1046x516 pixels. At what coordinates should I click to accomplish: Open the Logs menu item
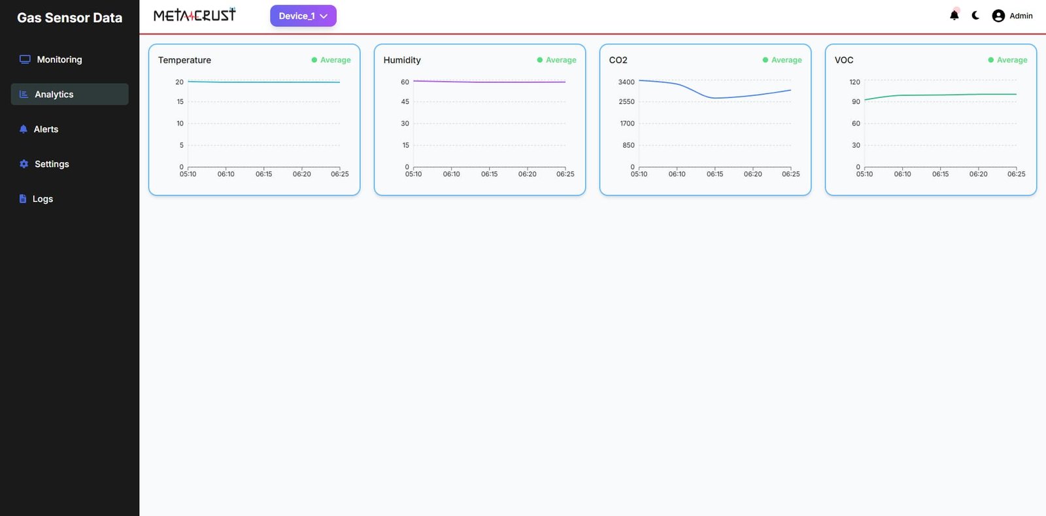tap(42, 199)
